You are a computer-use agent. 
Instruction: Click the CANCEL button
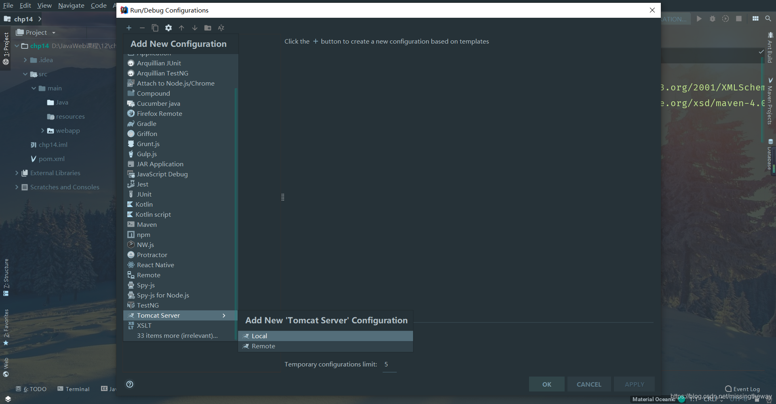[x=589, y=384]
